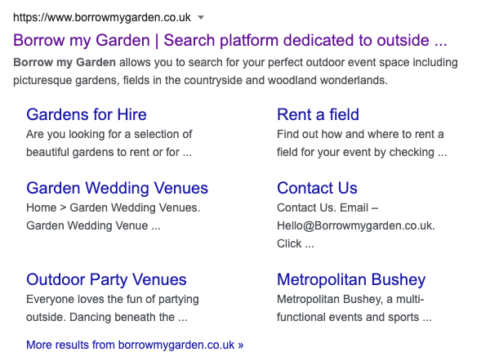This screenshot has width=499, height=361.
Task: Open the Metropolitan Bushey sitelink
Action: click(x=351, y=279)
